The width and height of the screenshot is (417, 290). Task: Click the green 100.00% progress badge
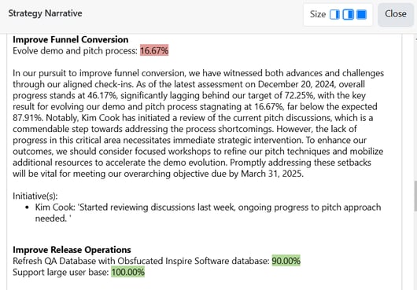point(128,272)
